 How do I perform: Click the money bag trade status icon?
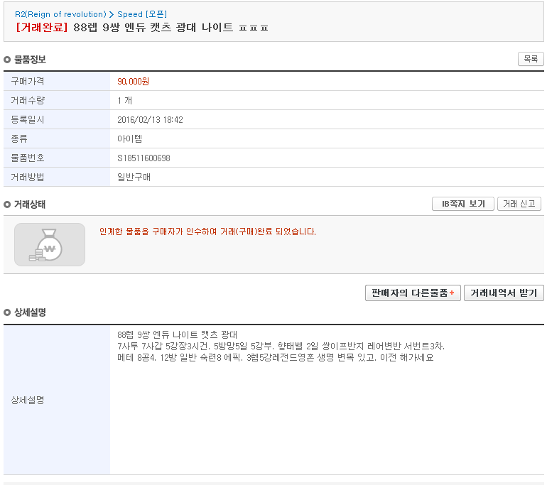point(50,244)
